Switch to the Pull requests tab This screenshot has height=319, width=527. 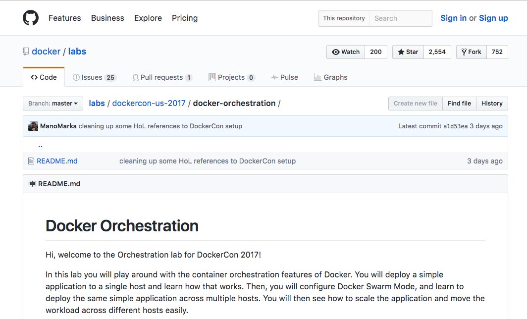[x=162, y=77]
